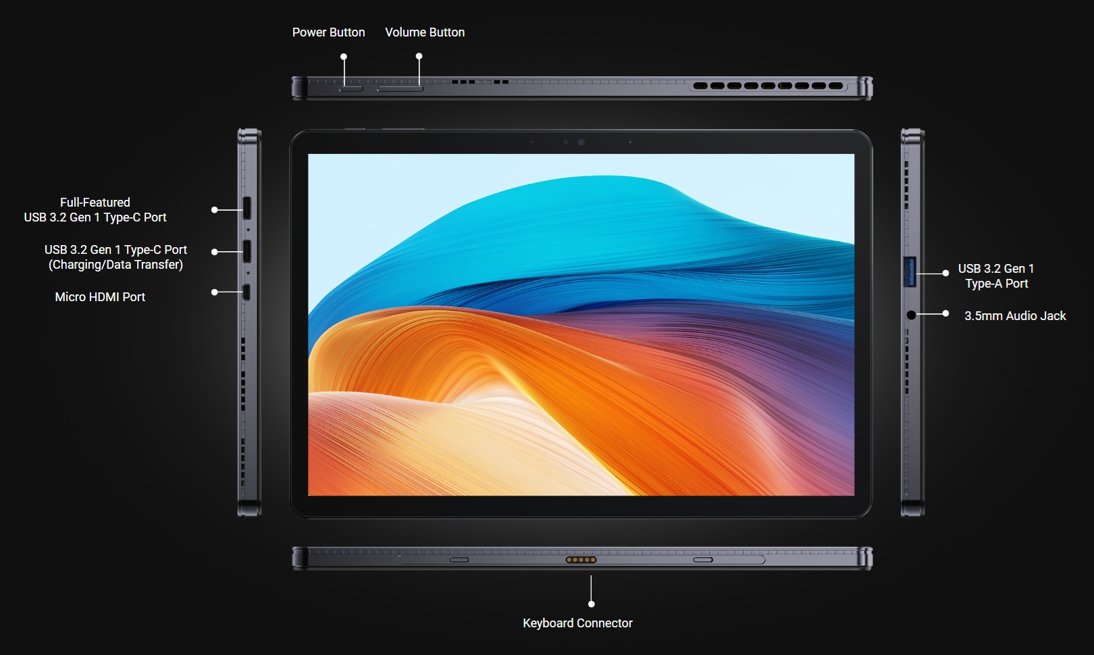Click the 3.5mm audio jack hole
Image resolution: width=1094 pixels, height=655 pixels.
coord(911,315)
